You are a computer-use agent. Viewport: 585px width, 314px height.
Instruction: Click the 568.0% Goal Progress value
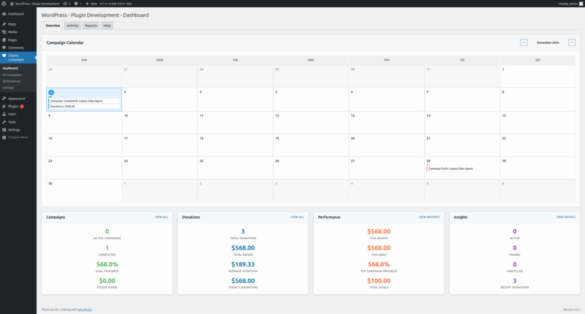click(x=107, y=264)
